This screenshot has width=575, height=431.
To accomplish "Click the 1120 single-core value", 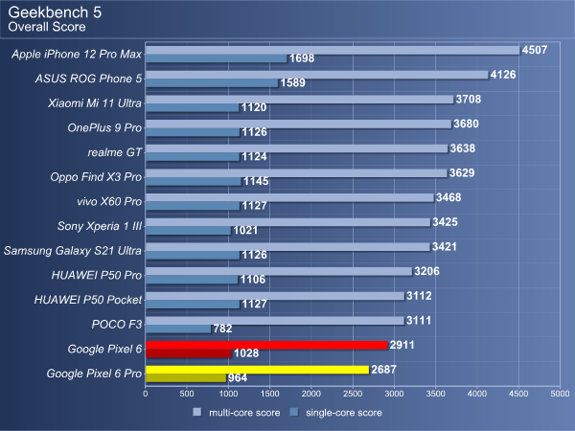I will click(254, 107).
